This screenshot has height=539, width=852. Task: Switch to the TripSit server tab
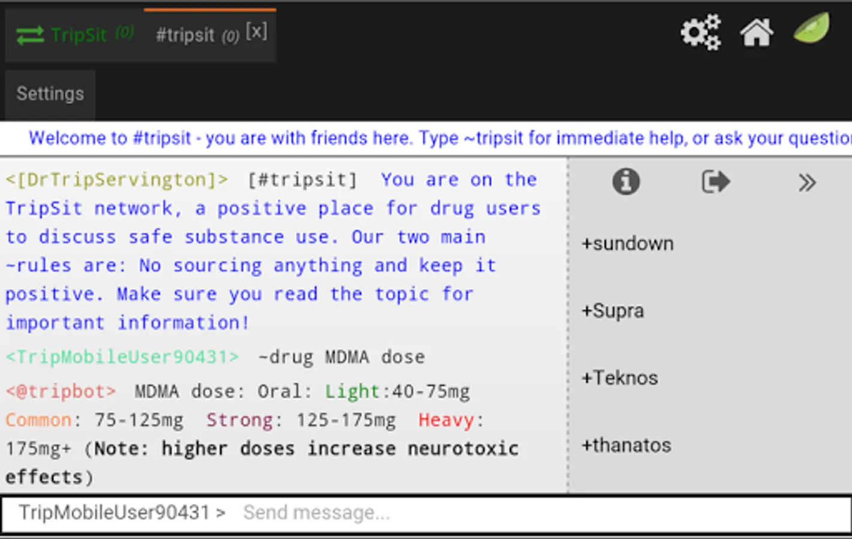pyautogui.click(x=74, y=35)
